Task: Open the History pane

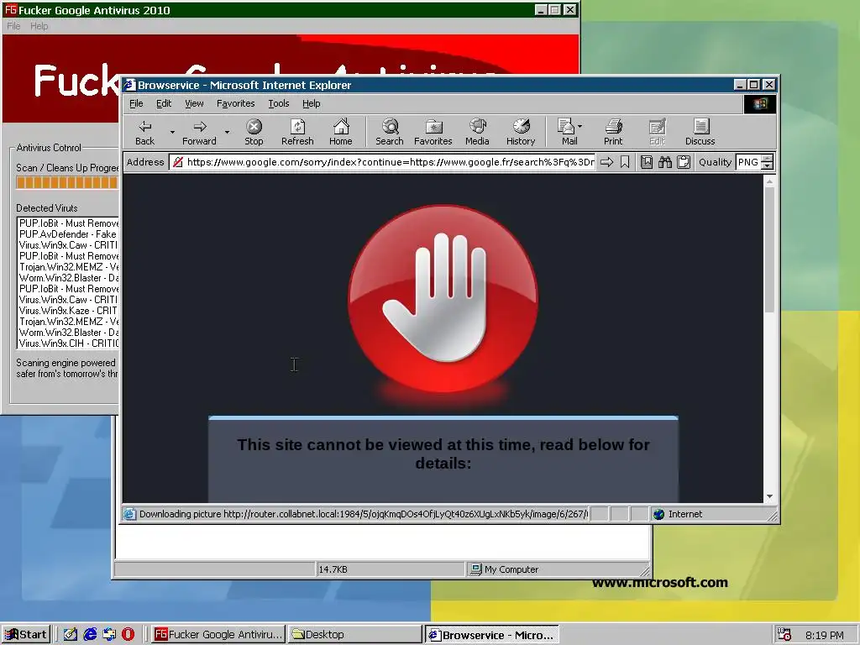Action: [x=521, y=132]
